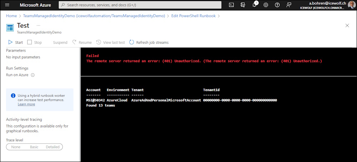Open the Feedback icon
Screen dimensions: 357x162
point(289,5)
